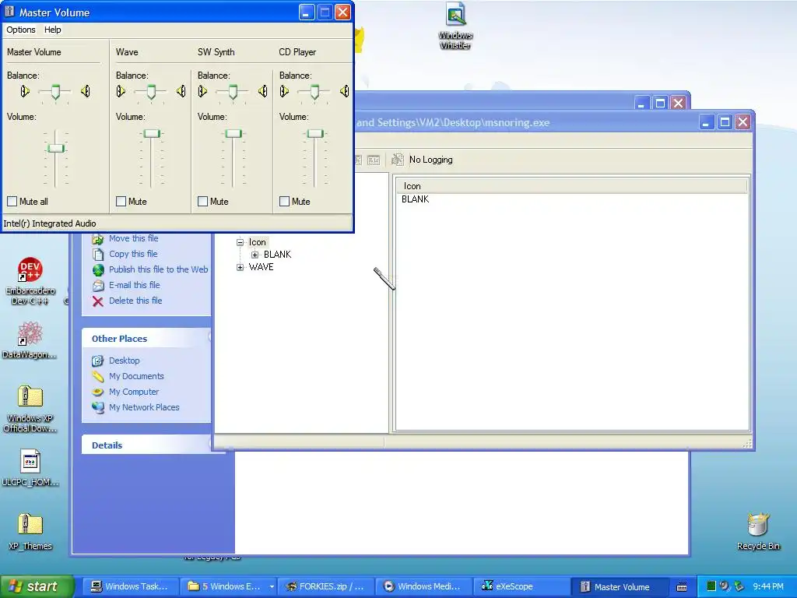Click Details panel header
This screenshot has width=797, height=598.
147,445
